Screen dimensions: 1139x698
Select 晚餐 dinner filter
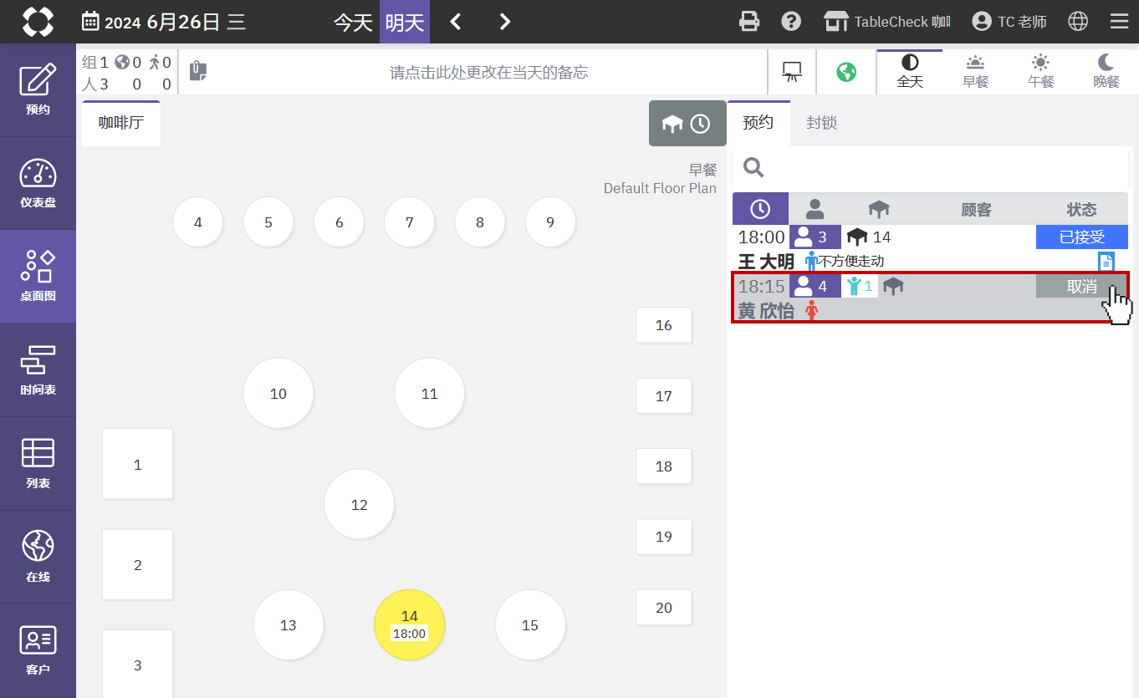(1106, 72)
